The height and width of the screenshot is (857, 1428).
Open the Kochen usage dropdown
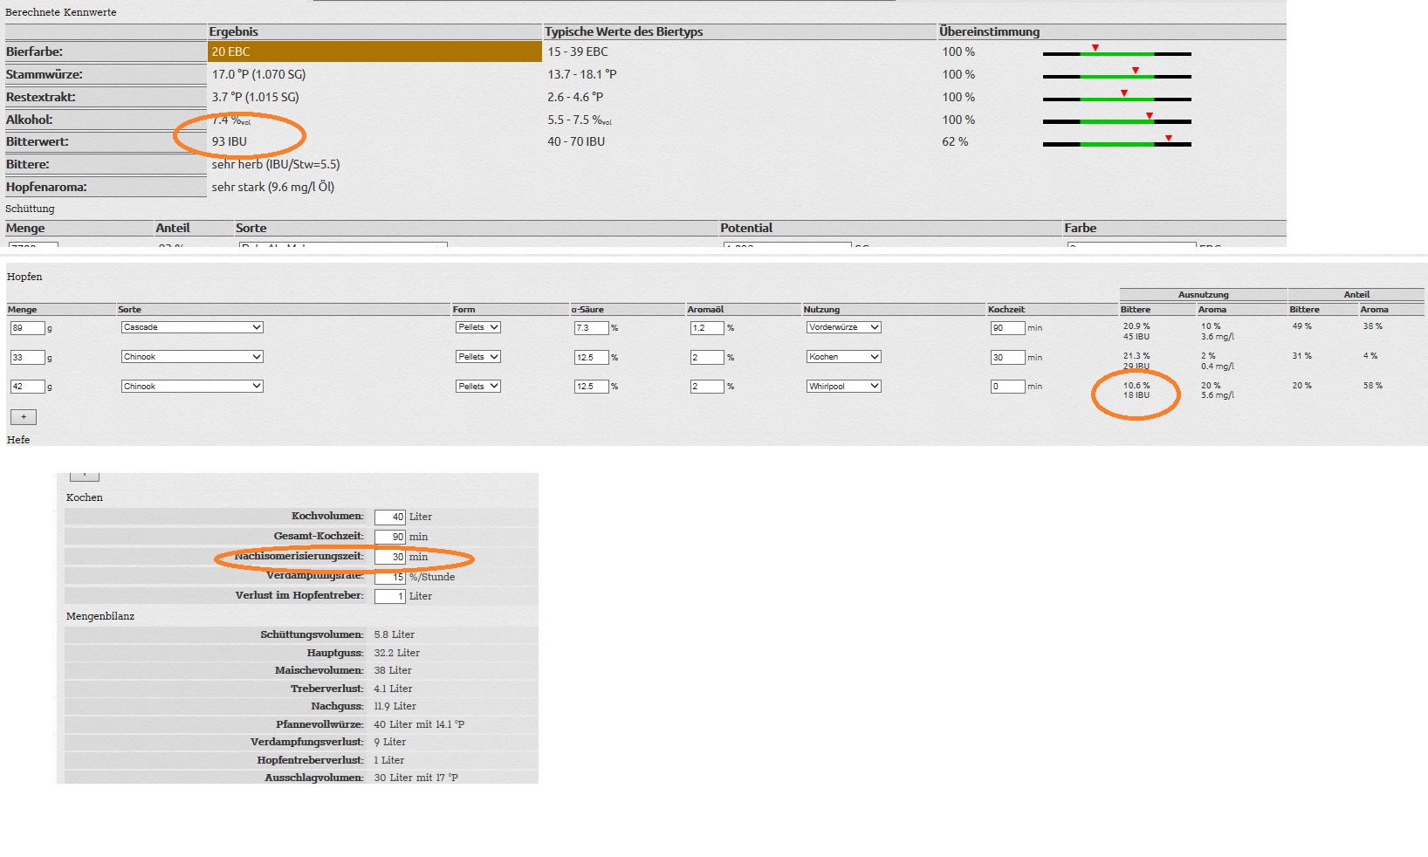843,357
